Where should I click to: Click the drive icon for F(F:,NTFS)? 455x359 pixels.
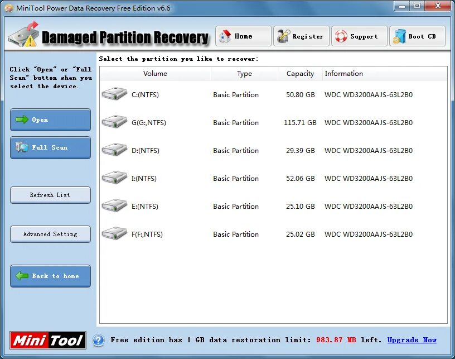[114, 233]
